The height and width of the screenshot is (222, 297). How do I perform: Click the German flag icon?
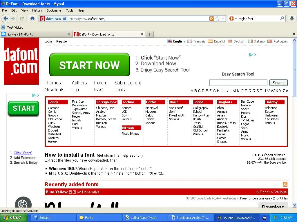(230, 41)
